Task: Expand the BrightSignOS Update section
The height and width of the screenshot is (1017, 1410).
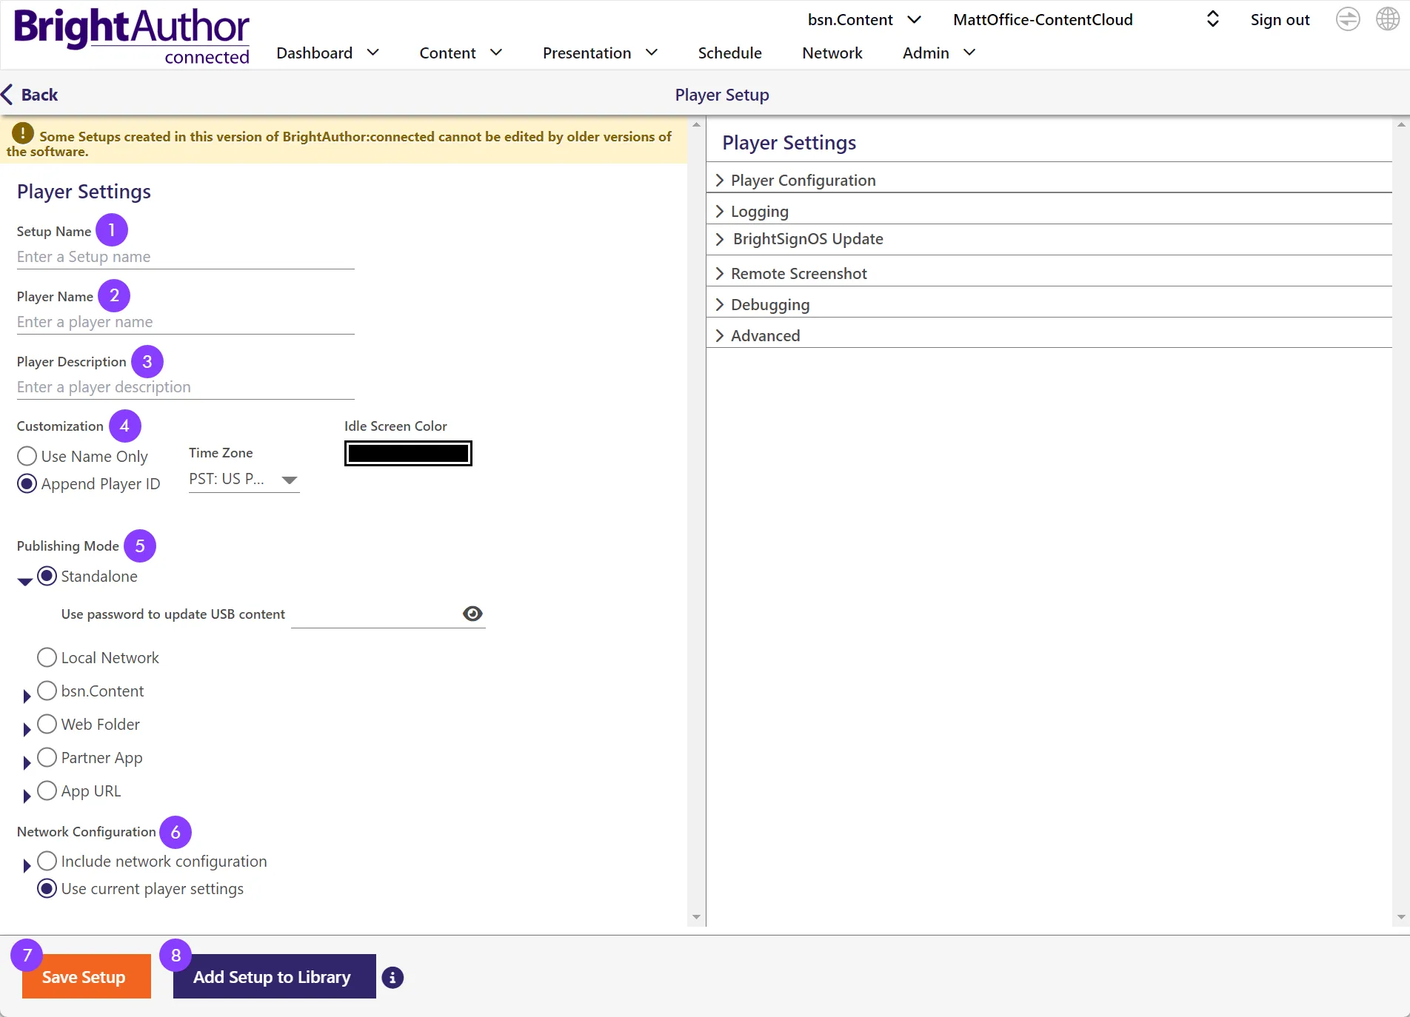Action: point(1049,239)
